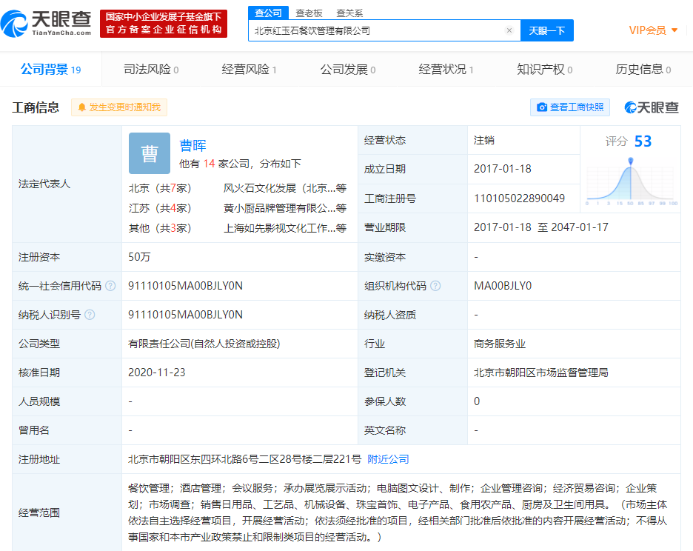Screen dimensions: 693x551
Task: Switch to 查关系 search tab
Action: pos(349,13)
